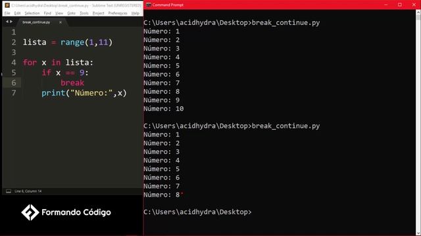Screen dimensions: 421x236
Task: Toggle the side bar panel icon in status bar
Action: click(x=9, y=191)
